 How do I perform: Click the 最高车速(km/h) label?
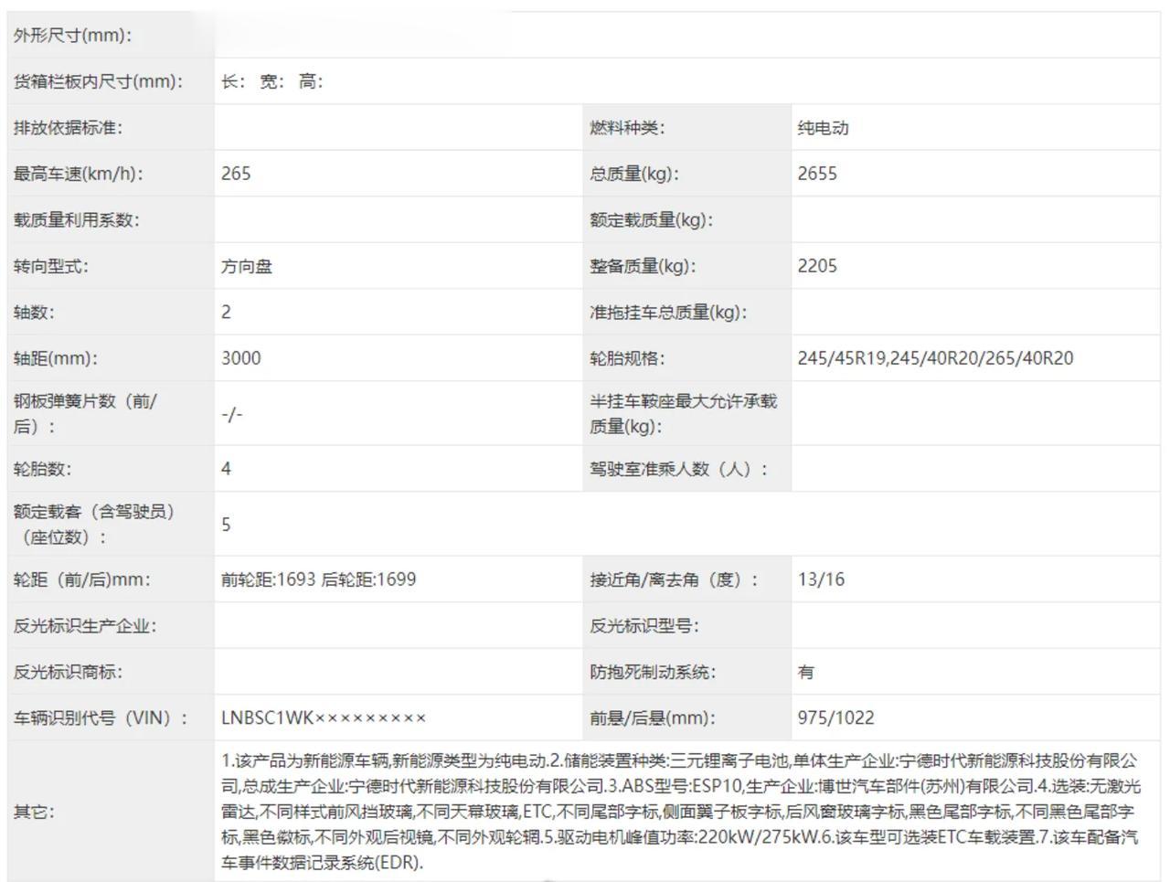(x=78, y=174)
